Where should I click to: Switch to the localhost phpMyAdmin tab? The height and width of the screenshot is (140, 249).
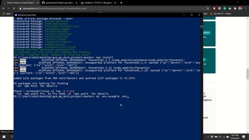[x=98, y=3]
